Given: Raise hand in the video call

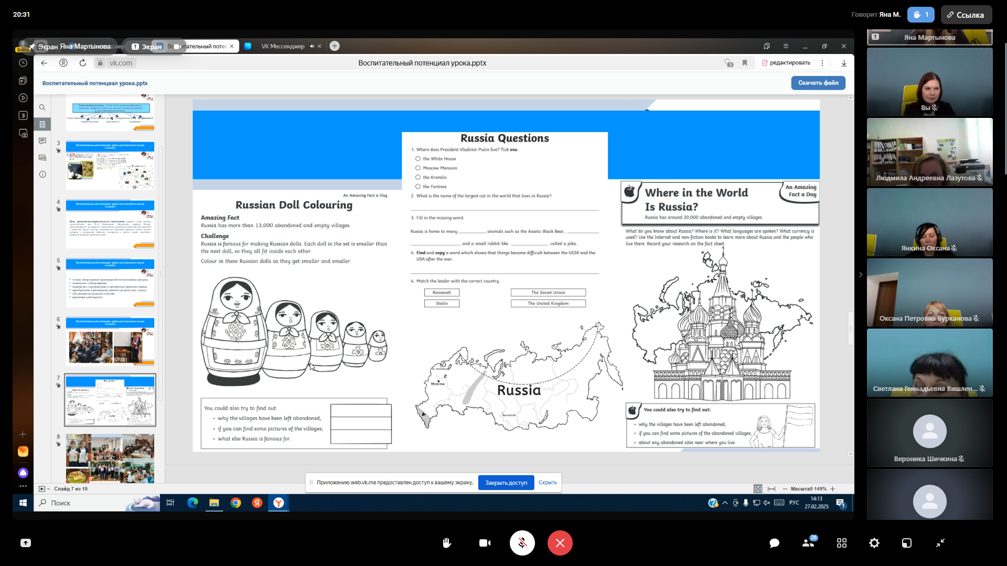Looking at the screenshot, I should (447, 543).
